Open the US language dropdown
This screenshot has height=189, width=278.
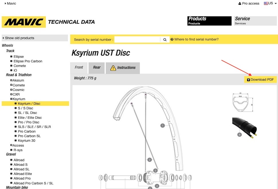click(270, 3)
